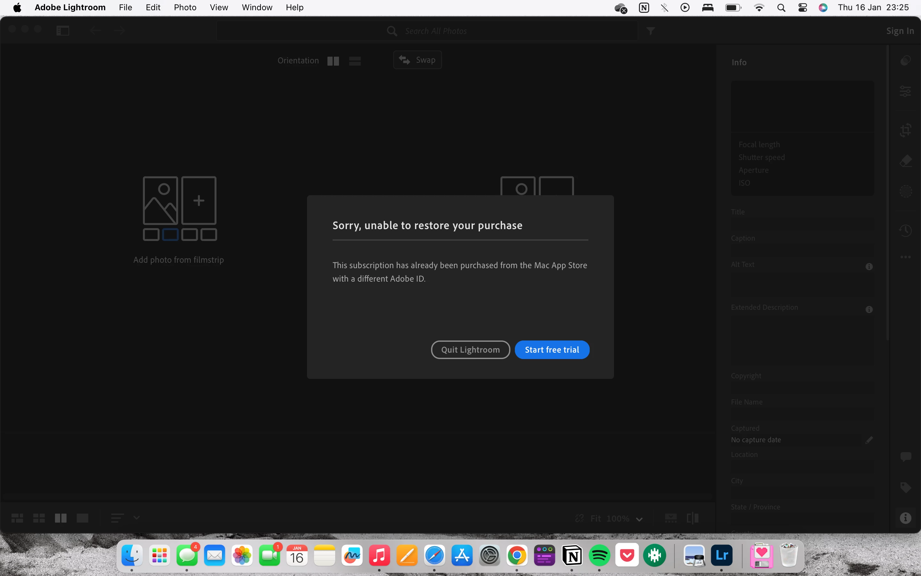Image resolution: width=921 pixels, height=576 pixels.
Task: Click Quit Lightroom button
Action: click(470, 350)
